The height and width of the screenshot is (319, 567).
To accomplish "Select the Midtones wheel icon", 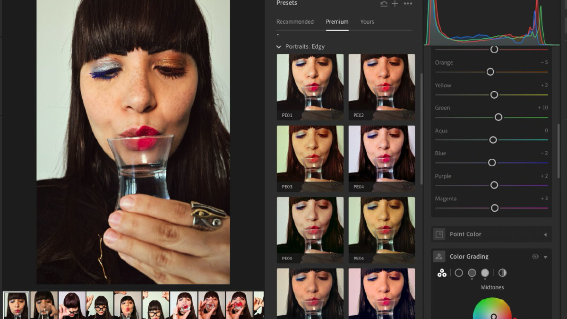I will coord(472,273).
